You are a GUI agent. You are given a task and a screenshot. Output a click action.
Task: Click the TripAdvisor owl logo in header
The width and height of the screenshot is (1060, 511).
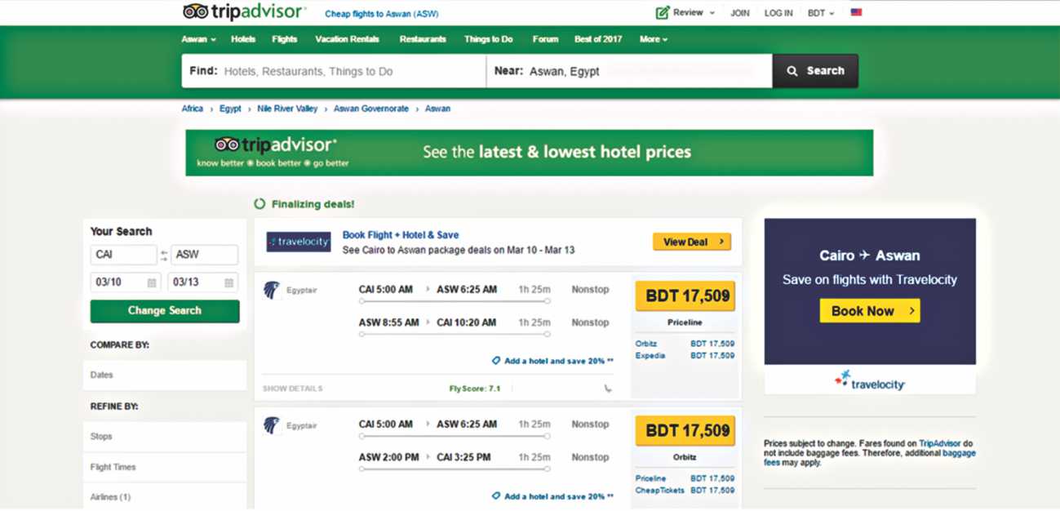pyautogui.click(x=196, y=11)
